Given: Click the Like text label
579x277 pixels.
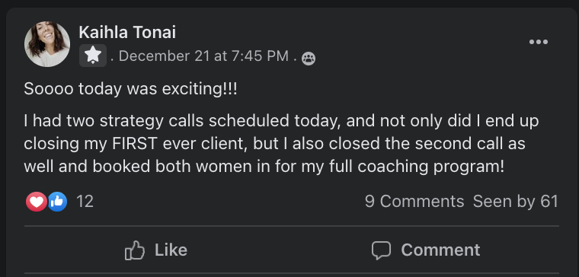Looking at the screenshot, I should pos(171,250).
